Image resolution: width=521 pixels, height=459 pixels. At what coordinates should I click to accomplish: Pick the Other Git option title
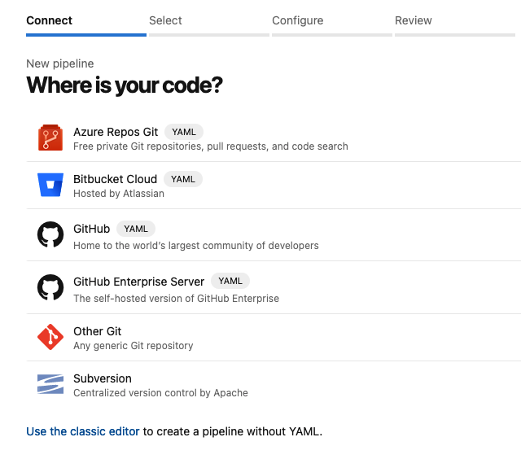(97, 331)
